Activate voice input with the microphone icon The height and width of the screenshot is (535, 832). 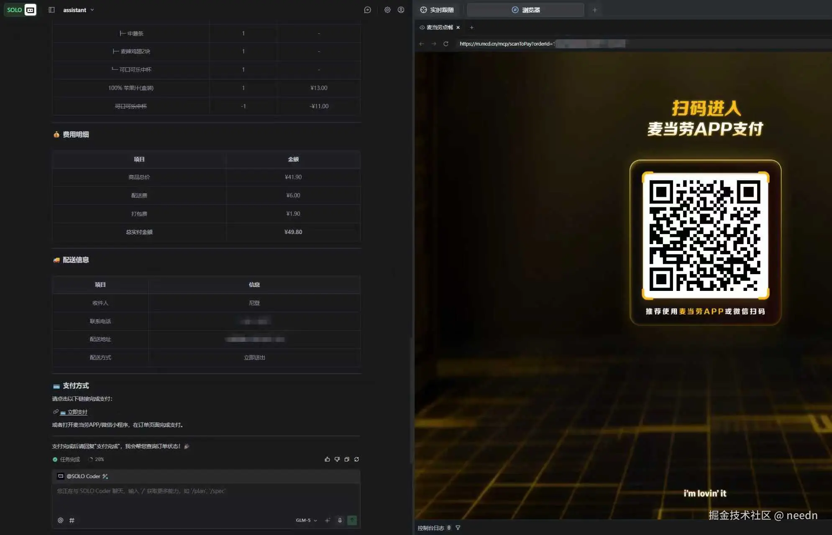pyautogui.click(x=340, y=520)
